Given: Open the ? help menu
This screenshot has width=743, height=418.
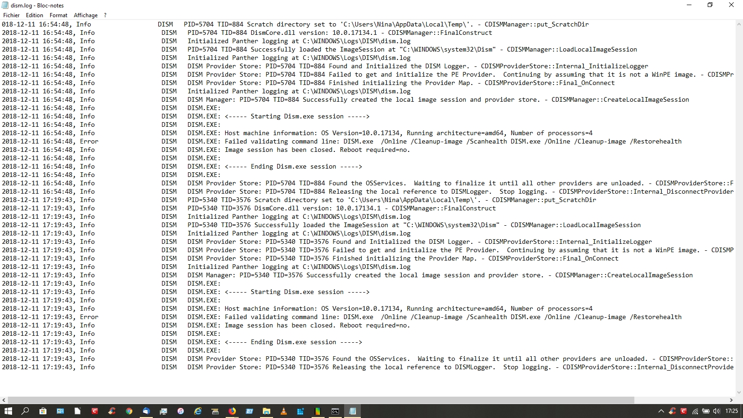Looking at the screenshot, I should point(105,15).
